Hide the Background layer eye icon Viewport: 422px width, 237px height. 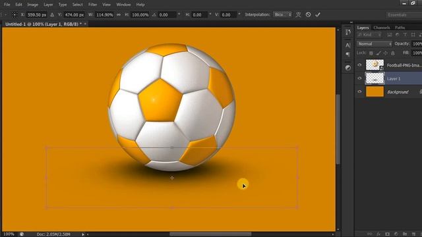pyautogui.click(x=359, y=92)
